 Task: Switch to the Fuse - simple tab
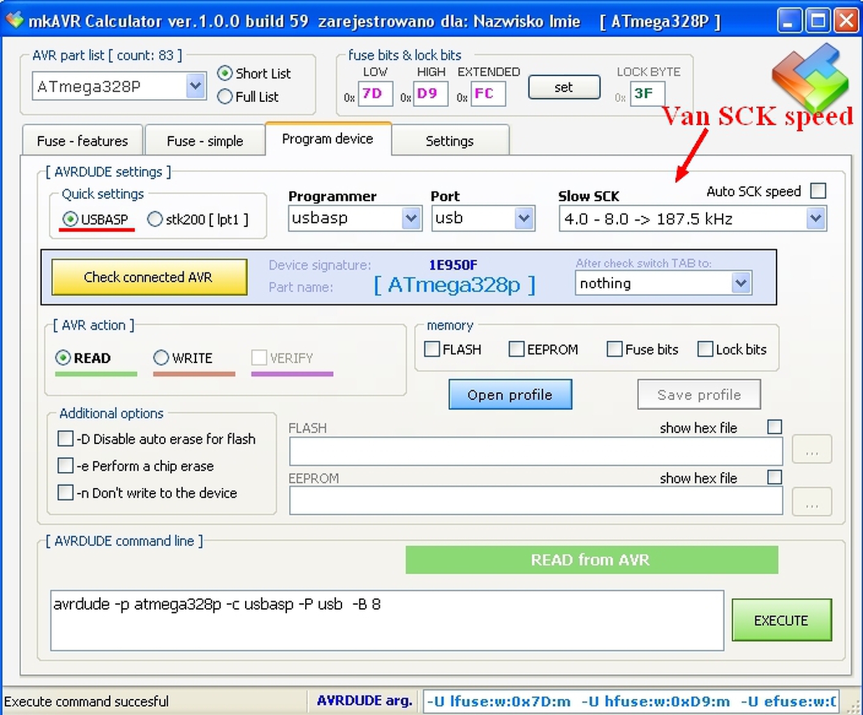[205, 141]
